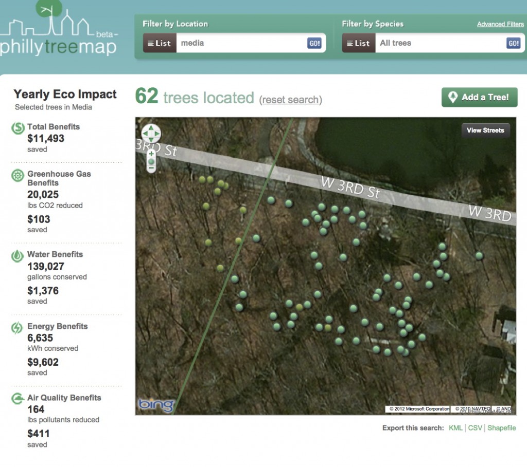This screenshot has height=467, width=527.
Task: Focus the location search field containing media
Action: 241,43
